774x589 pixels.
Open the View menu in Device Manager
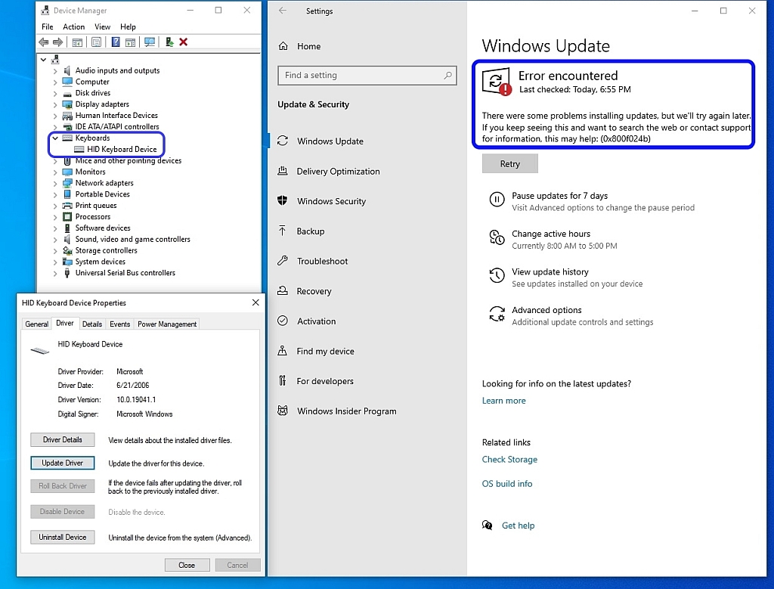pos(103,26)
